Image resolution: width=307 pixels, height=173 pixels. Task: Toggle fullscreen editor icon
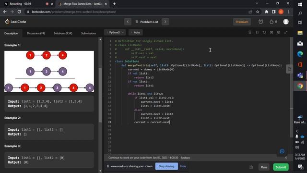pos(286,32)
